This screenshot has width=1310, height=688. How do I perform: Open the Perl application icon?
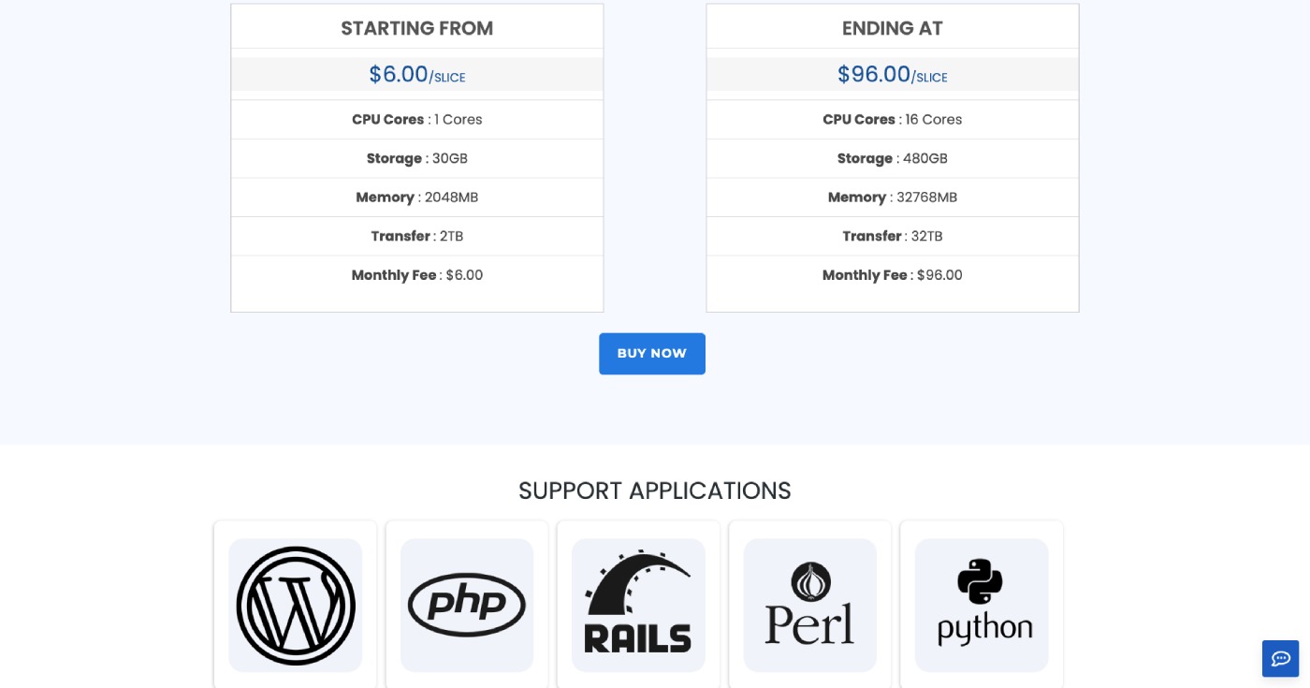click(x=810, y=605)
